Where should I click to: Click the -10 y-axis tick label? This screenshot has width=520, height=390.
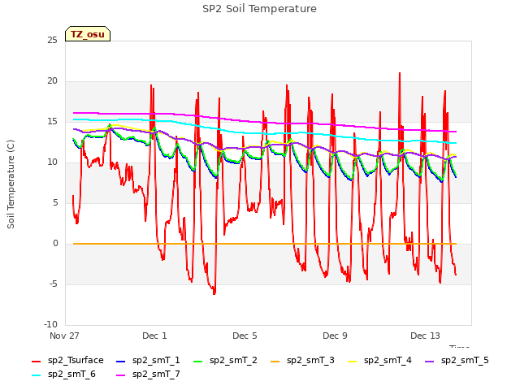coord(50,325)
